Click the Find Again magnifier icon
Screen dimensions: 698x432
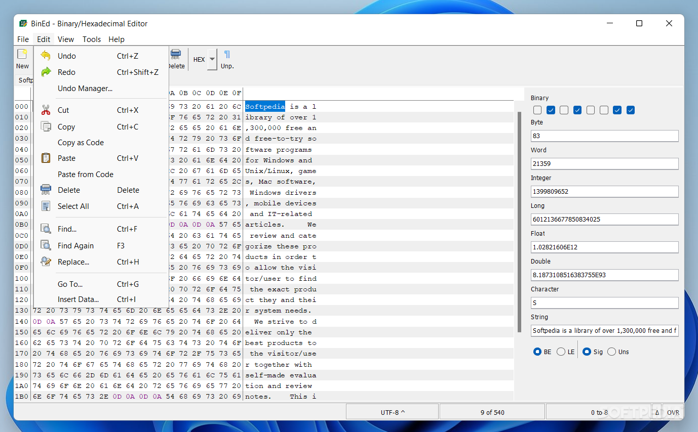tap(46, 245)
